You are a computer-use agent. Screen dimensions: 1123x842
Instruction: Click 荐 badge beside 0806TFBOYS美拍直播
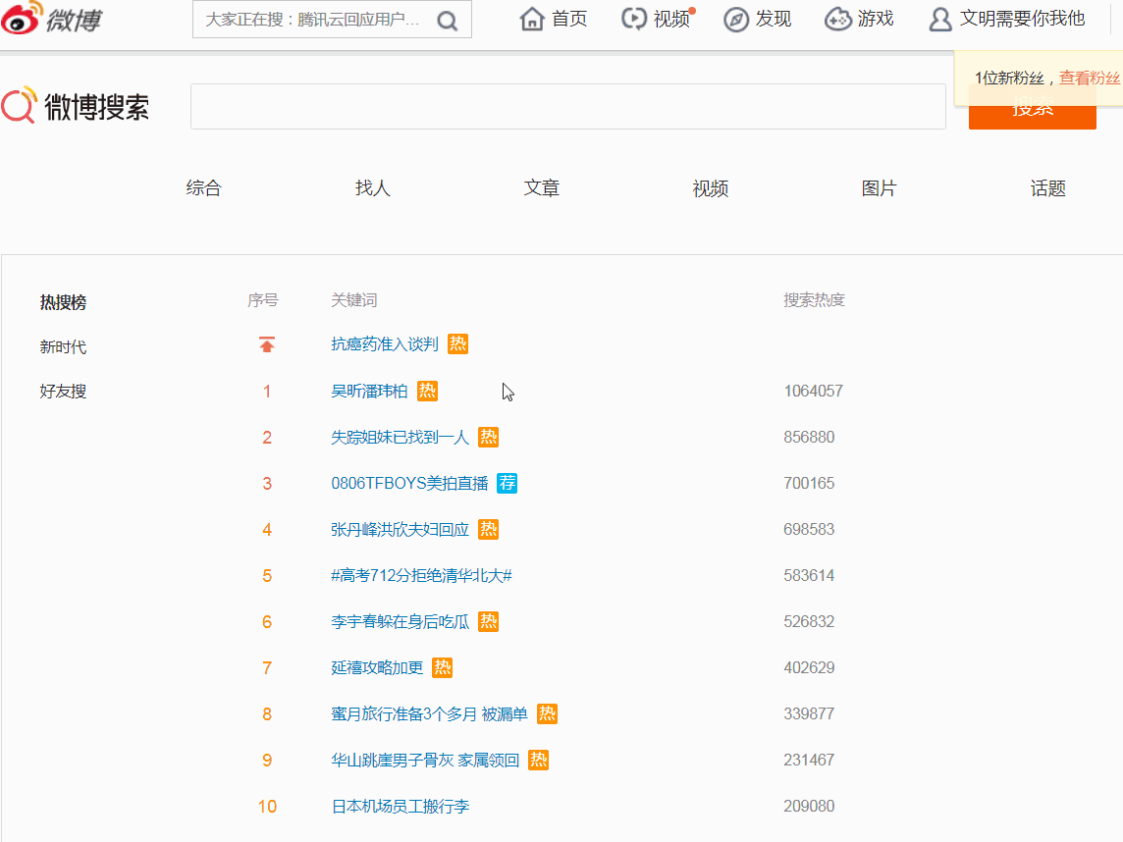(508, 483)
